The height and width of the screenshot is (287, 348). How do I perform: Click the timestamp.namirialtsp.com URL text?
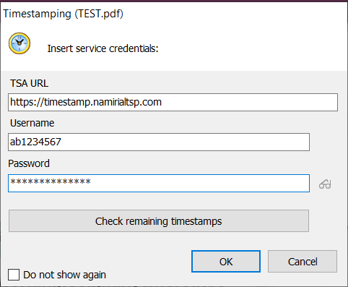103,102
